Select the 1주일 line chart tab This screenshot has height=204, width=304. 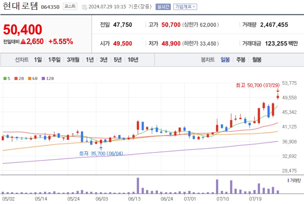(x=54, y=60)
